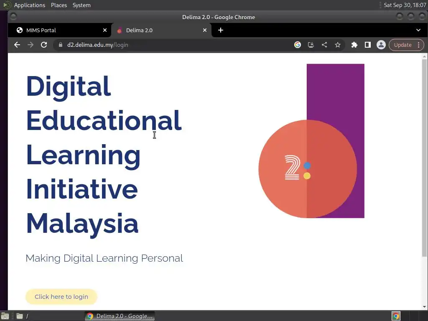Screen dimensions: 428x321
Task: Click the Chrome icon in the bottom-right tray
Action: pyautogui.click(x=396, y=316)
